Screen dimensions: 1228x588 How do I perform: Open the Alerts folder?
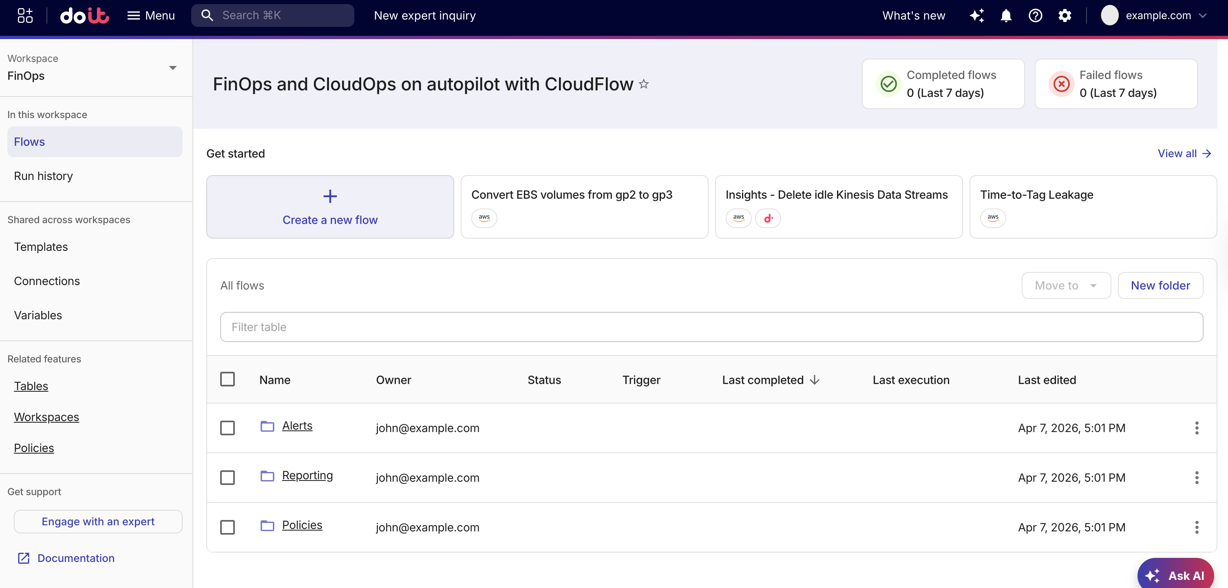[x=297, y=426]
